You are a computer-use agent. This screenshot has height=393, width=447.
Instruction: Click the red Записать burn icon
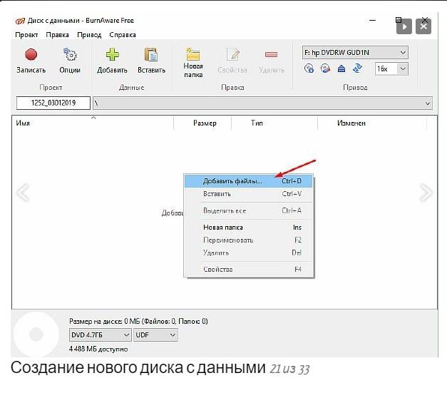tap(31, 54)
